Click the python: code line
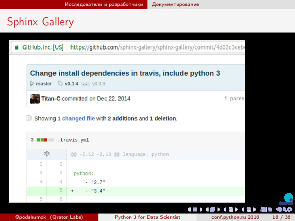Screen dimensions: 295x221 (84, 174)
